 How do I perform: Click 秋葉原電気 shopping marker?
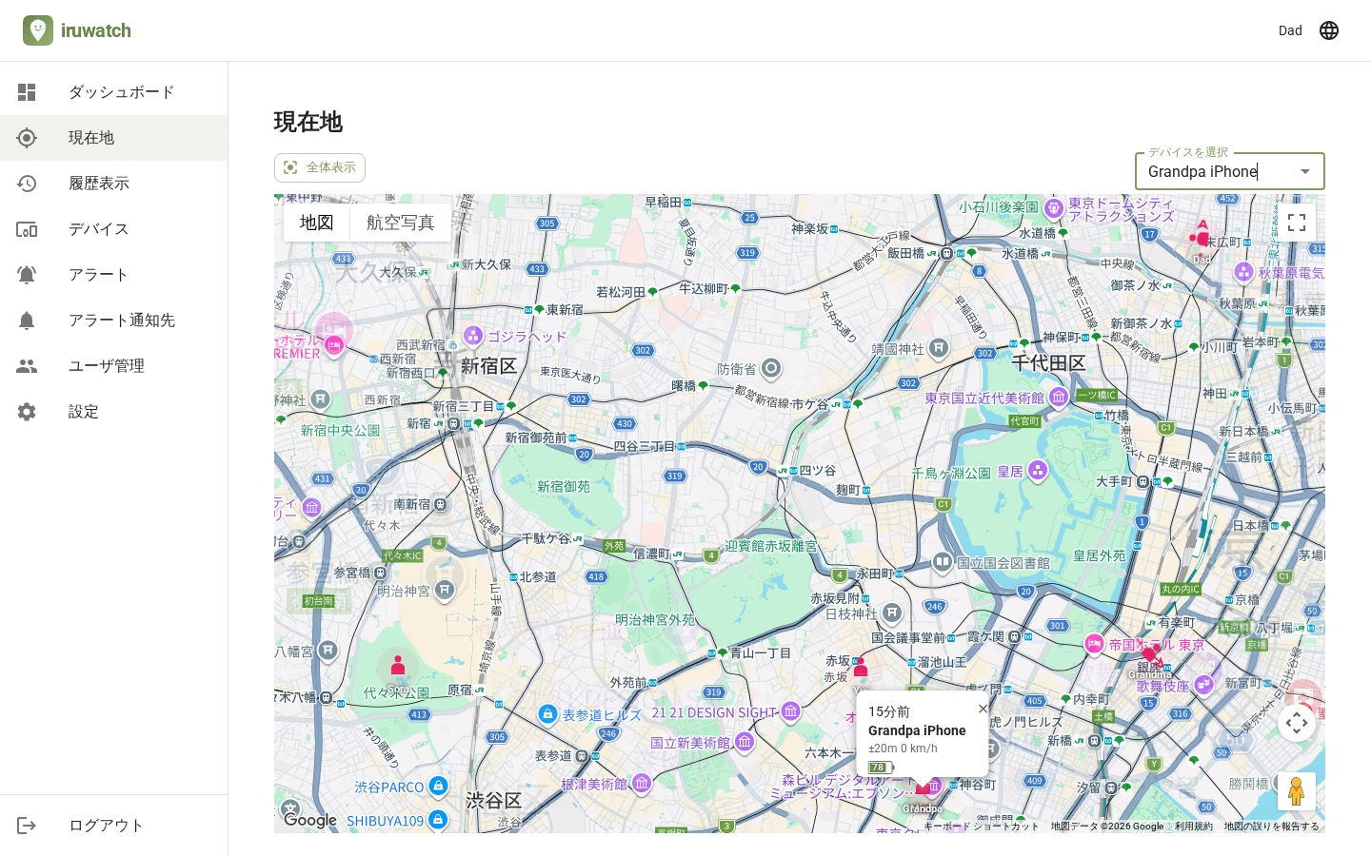coord(1243,272)
